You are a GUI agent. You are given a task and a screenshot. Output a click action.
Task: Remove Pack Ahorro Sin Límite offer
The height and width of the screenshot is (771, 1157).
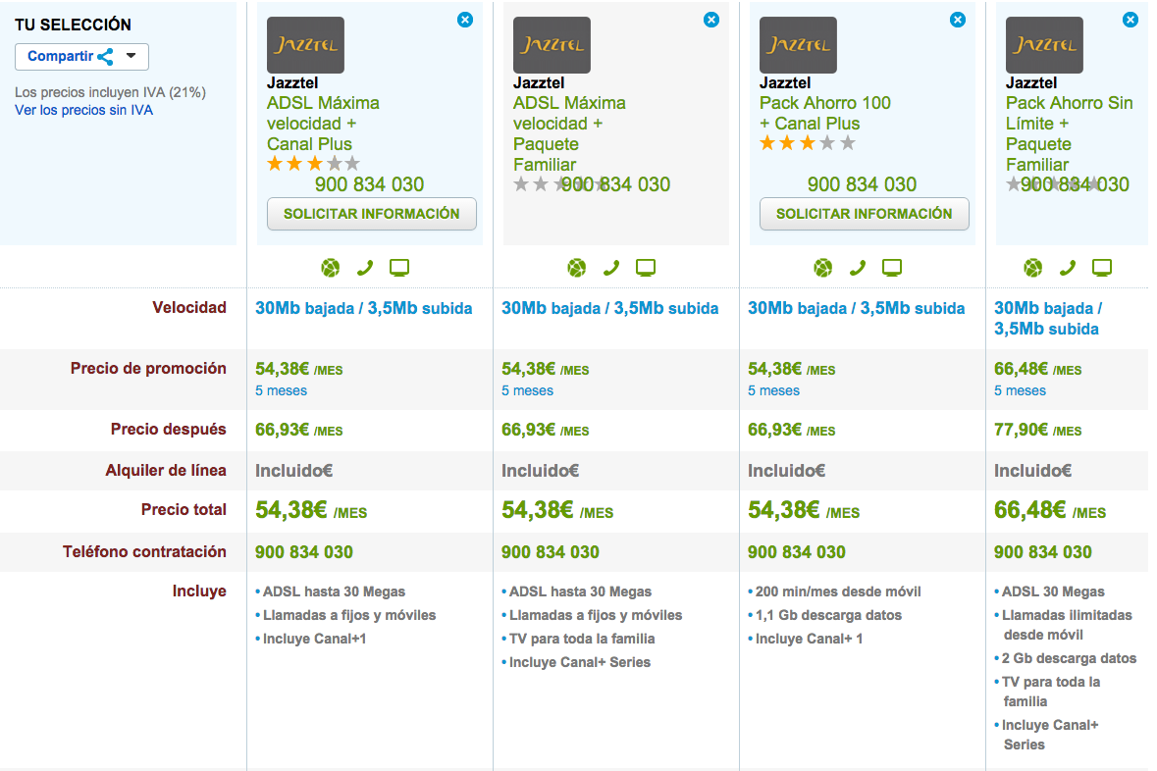point(1131,20)
